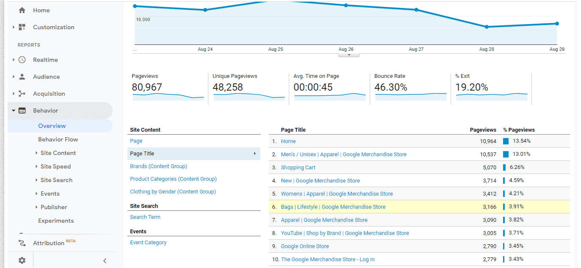The height and width of the screenshot is (268, 581).
Task: Click the Audience person icon
Action: [22, 77]
